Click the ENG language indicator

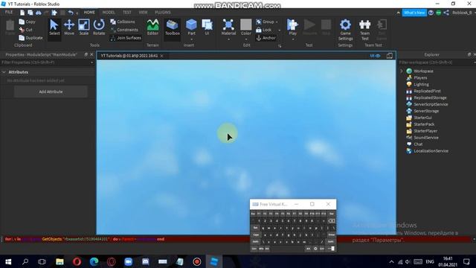click(430, 261)
